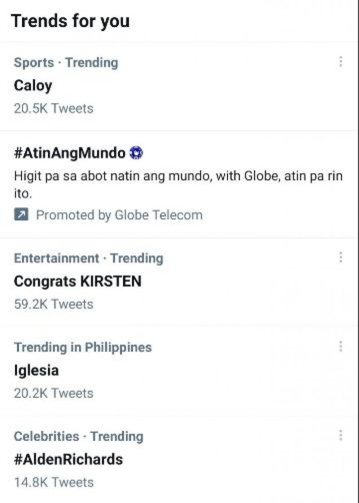Screen dimensions: 359x503
Task: Click the Trends for you heading
Action: pyautogui.click(x=70, y=21)
